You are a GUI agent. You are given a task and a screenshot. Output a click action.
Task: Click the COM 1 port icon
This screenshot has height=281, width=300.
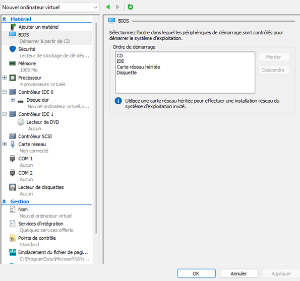click(13, 159)
